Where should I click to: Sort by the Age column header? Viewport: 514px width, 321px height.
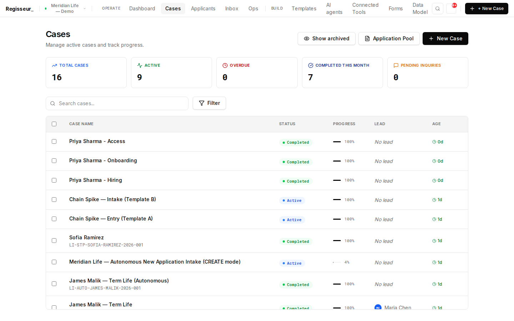(x=437, y=124)
